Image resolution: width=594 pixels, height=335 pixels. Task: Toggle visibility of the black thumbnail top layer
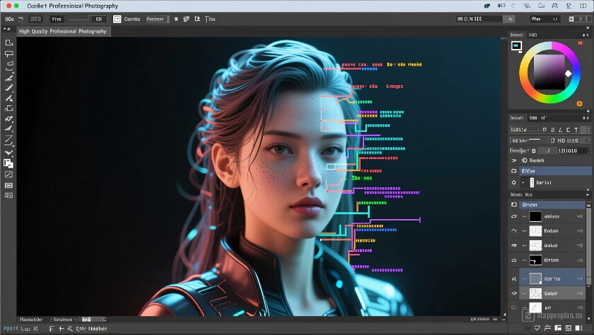[514, 216]
